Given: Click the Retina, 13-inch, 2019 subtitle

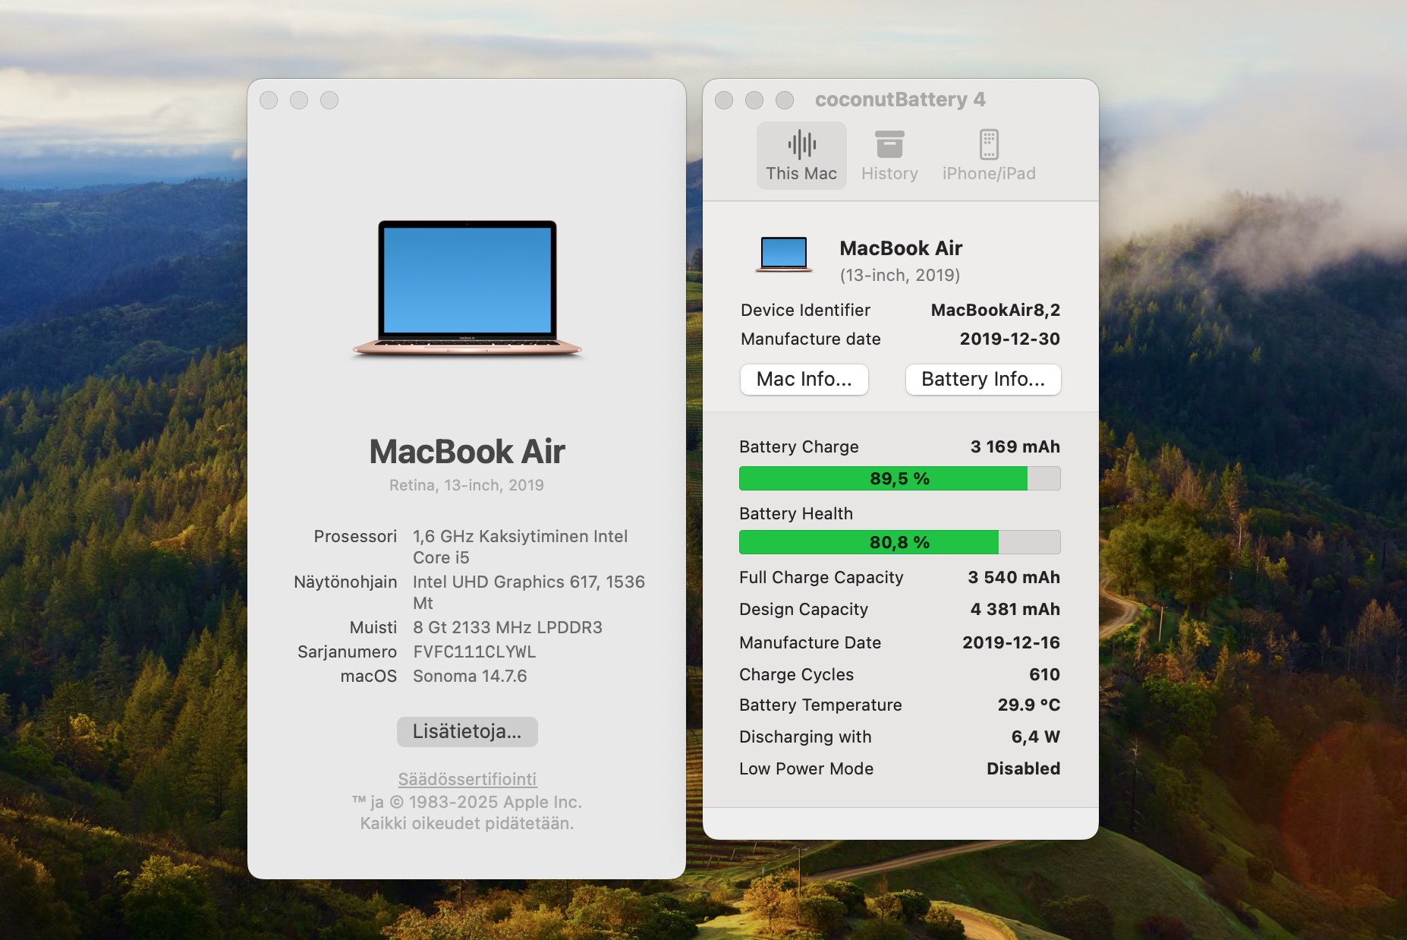Looking at the screenshot, I should click(x=467, y=485).
